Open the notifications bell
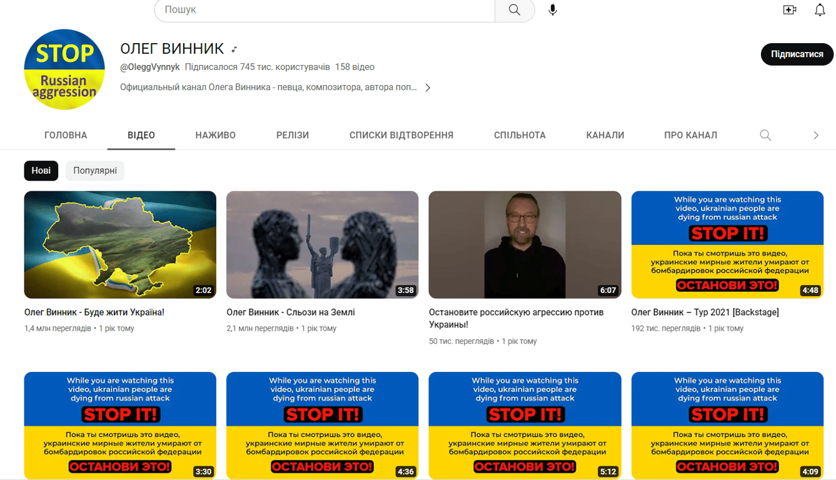This screenshot has width=836, height=480. (x=820, y=10)
